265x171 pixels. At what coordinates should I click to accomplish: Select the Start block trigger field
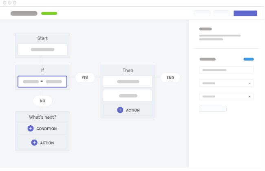42,49
